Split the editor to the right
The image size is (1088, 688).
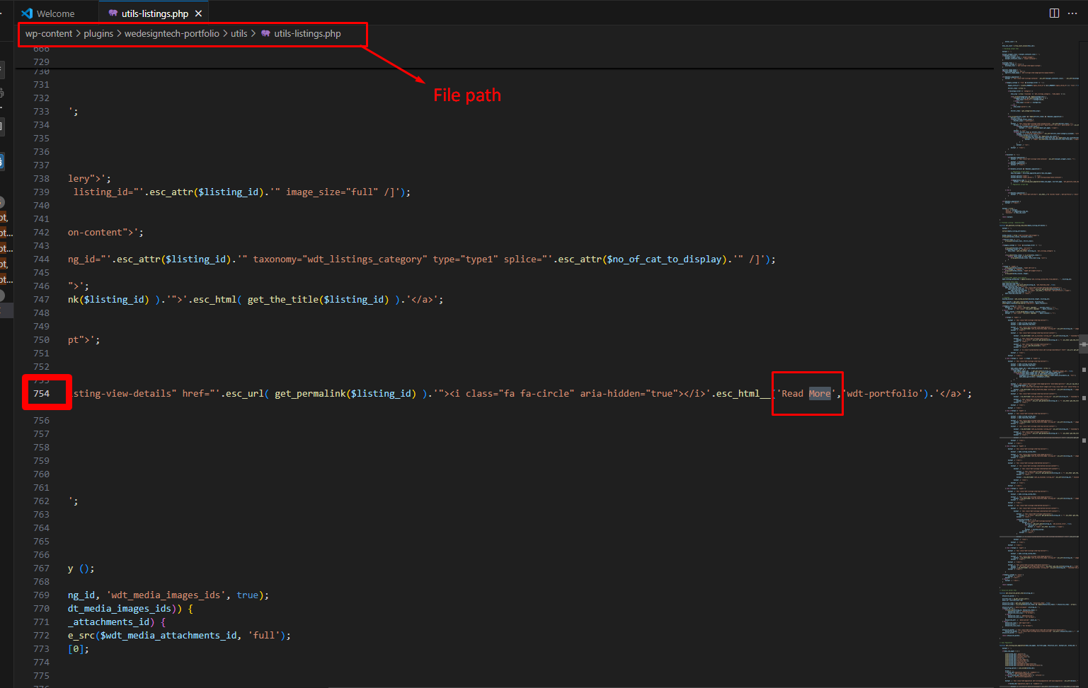(x=1054, y=13)
